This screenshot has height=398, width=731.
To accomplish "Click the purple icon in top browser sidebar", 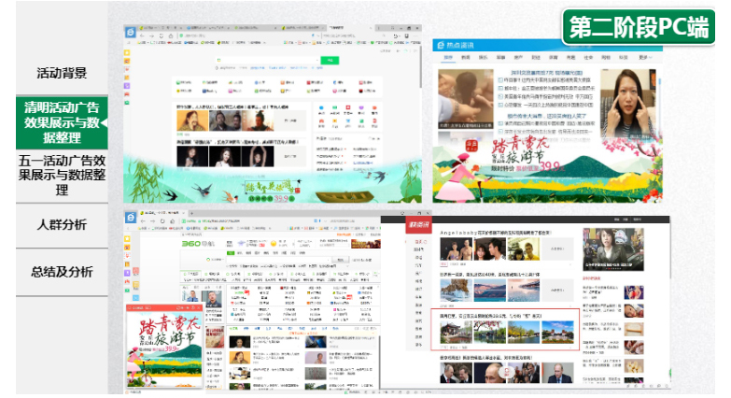I will coord(127,86).
